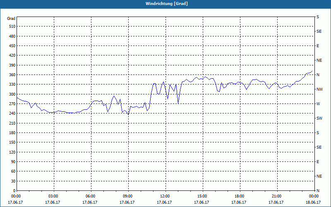Image resolution: width=331 pixels, height=207 pixels.
Task: Click the 'SW' compass direction label
Action: click(x=319, y=118)
